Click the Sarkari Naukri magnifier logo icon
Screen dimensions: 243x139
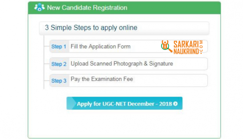tap(167, 46)
